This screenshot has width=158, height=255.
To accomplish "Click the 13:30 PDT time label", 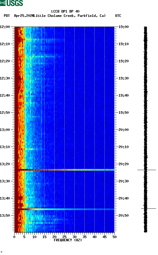I will click(x=5, y=181).
